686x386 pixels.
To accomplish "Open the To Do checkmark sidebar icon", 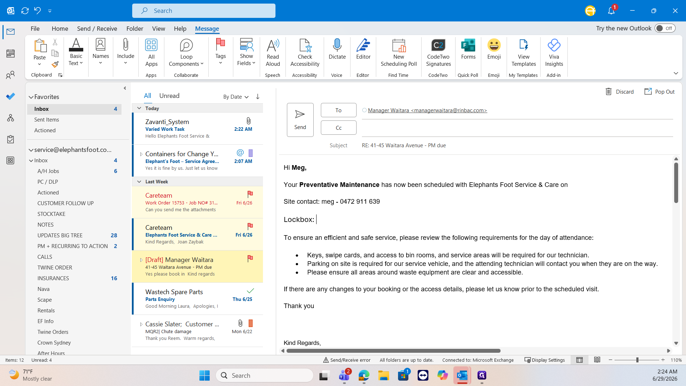I will (10, 96).
